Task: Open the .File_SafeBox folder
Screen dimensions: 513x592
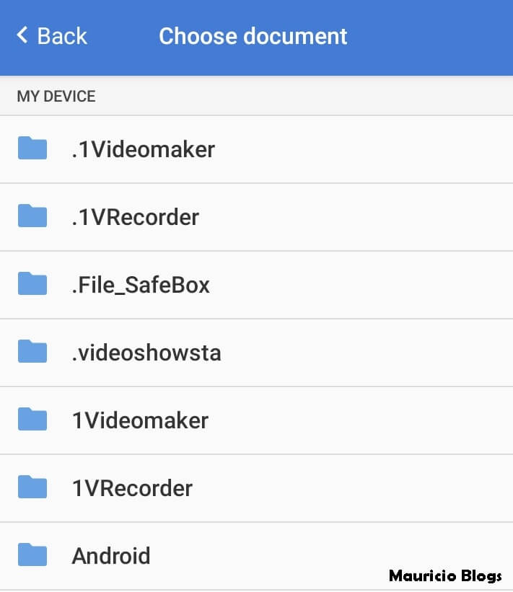Action: pyautogui.click(x=139, y=284)
